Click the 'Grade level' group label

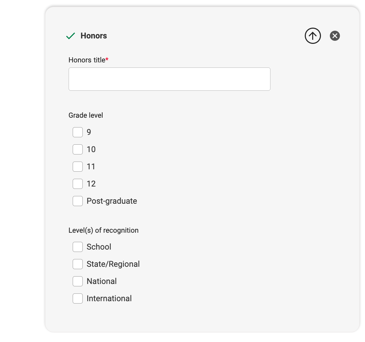pos(86,115)
